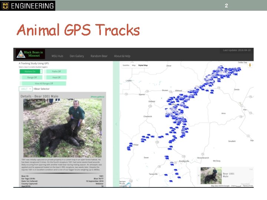Screen dimensions: 267x200
Task: Click the Sparta town label
Action: [142, 94]
